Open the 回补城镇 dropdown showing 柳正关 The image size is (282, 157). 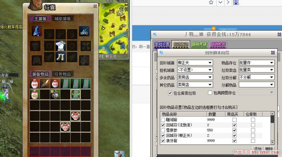(x=195, y=63)
